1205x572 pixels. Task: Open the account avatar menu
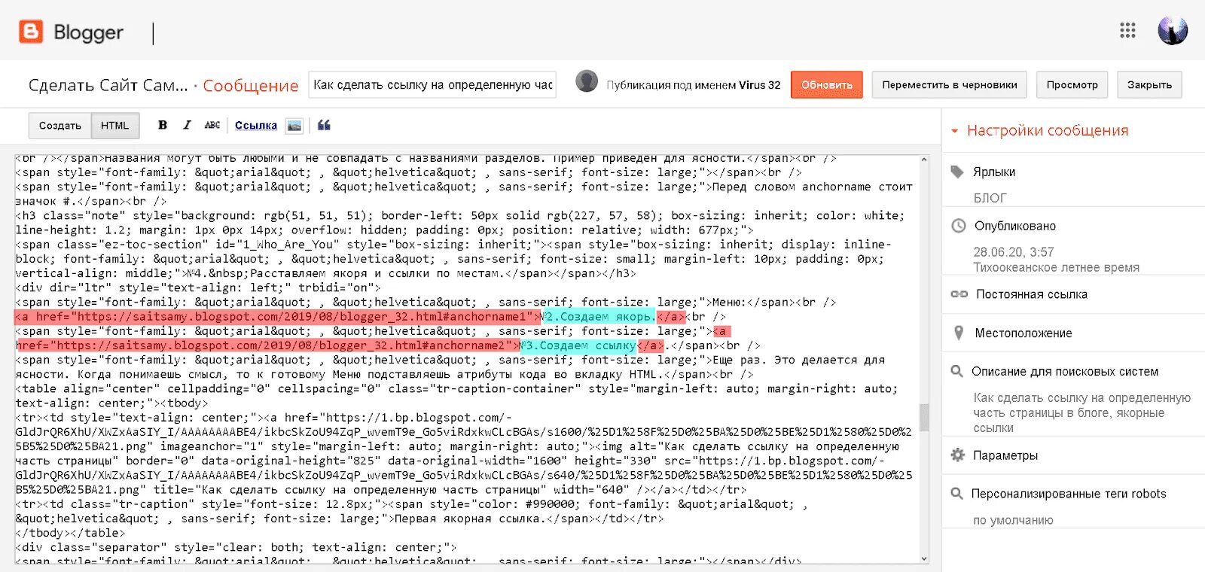coord(1173,30)
